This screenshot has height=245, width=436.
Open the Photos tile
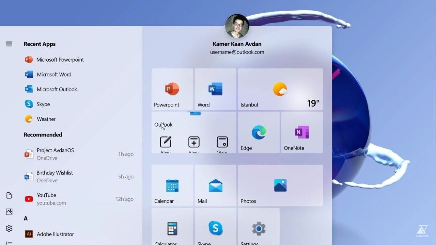click(x=280, y=185)
